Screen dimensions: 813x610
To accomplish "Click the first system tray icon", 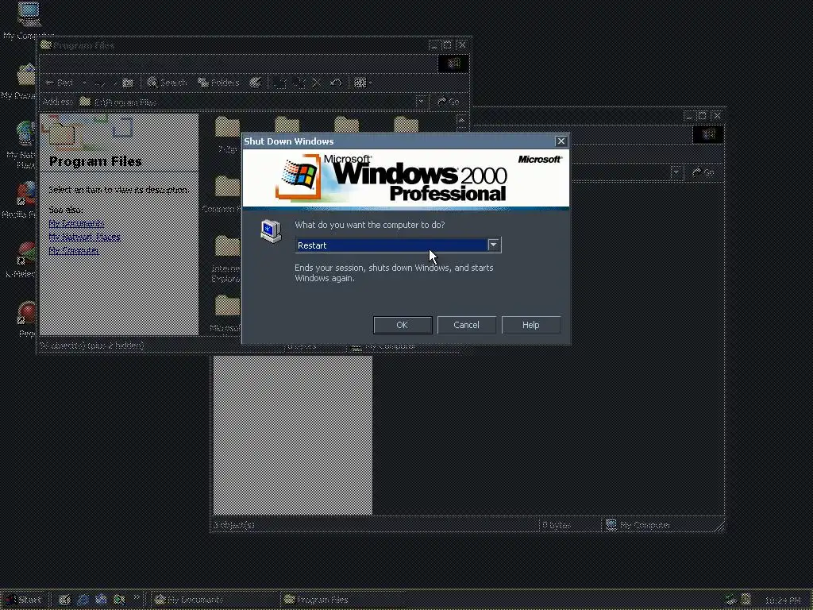I will point(731,600).
